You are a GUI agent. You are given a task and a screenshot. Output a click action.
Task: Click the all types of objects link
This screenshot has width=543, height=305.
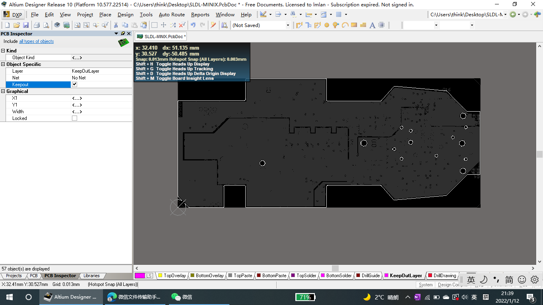coord(36,41)
